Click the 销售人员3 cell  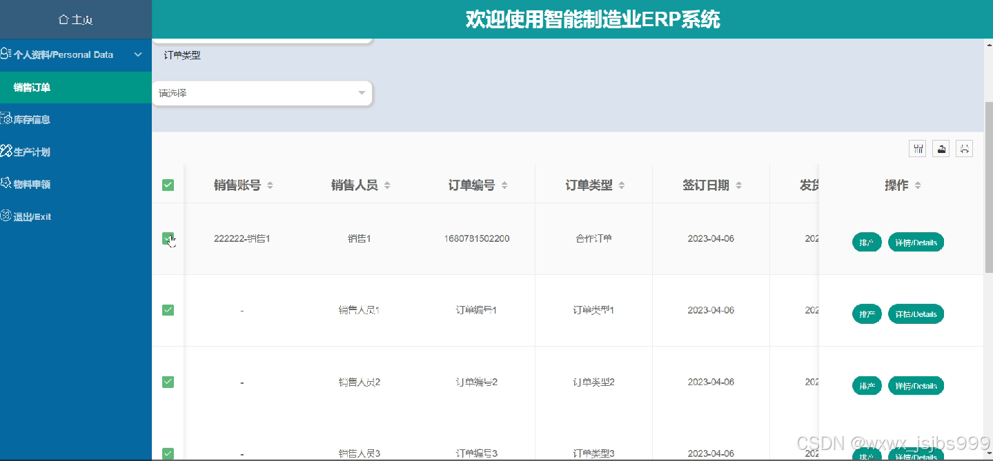coord(359,453)
